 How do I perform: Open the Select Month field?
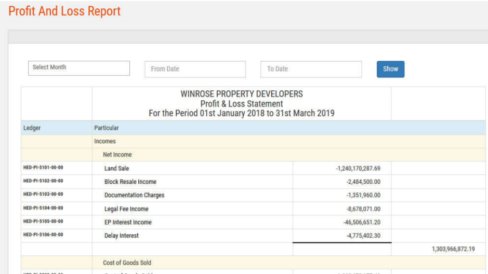coord(78,68)
